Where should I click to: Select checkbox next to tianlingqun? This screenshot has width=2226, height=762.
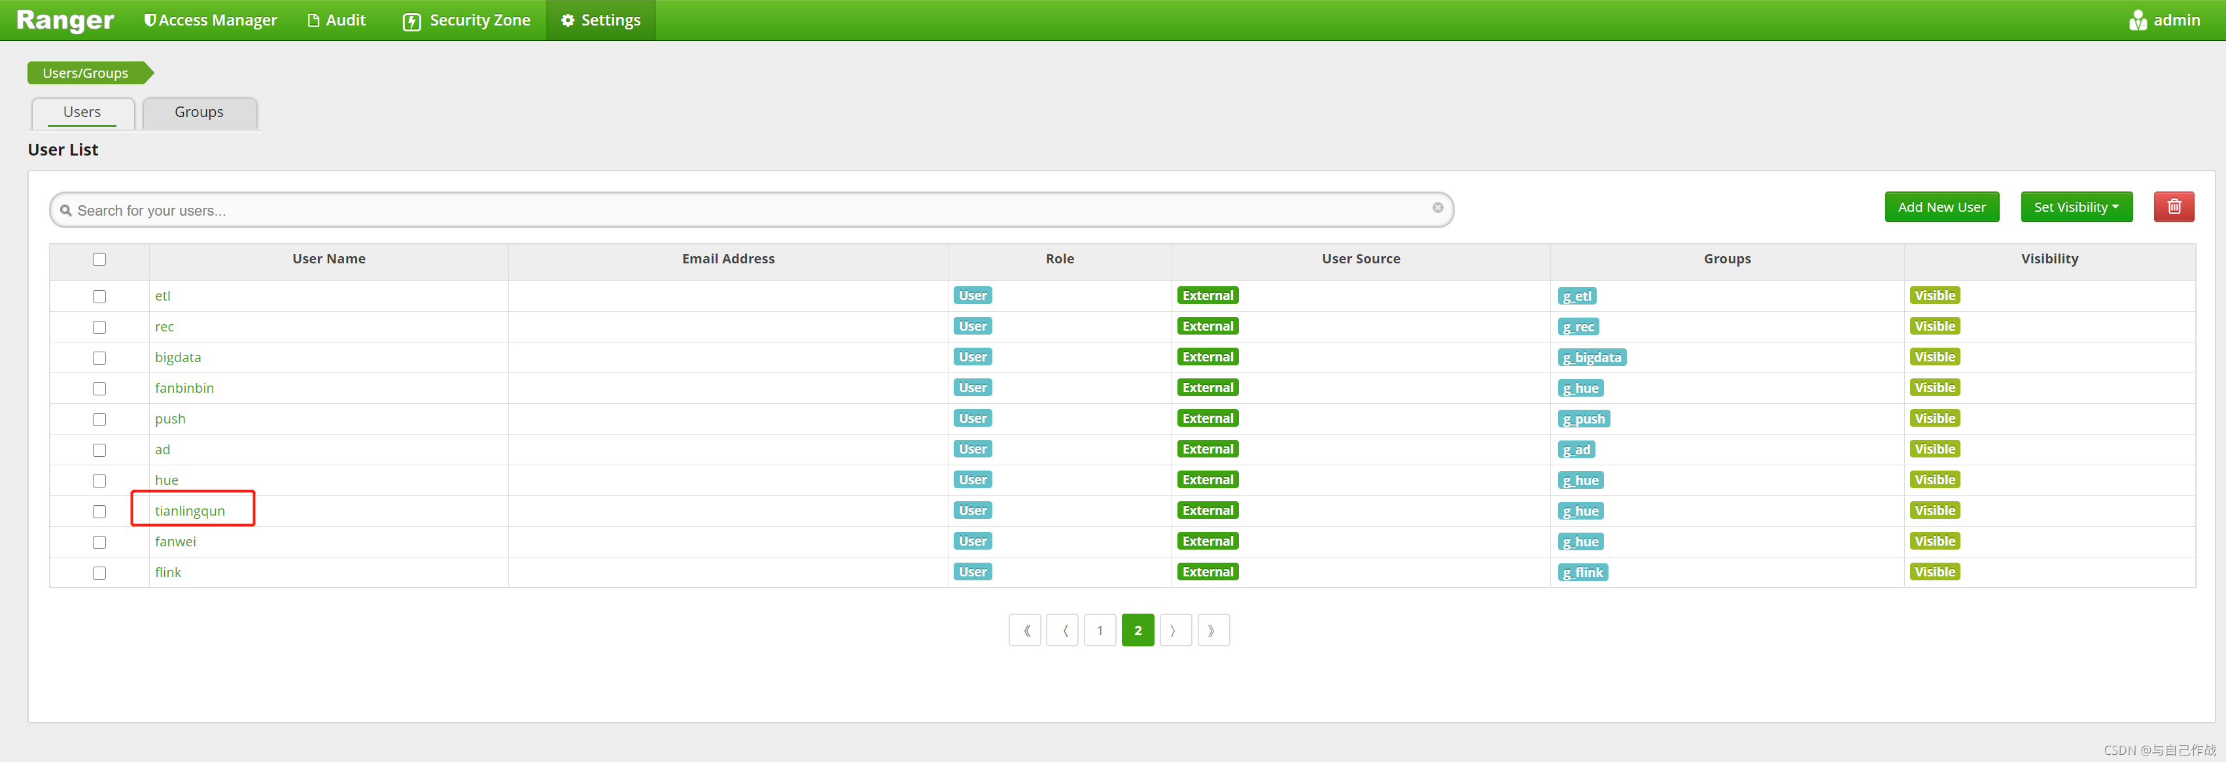click(99, 511)
